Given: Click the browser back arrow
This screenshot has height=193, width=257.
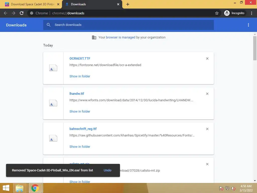Looking at the screenshot, I should pyautogui.click(x=6, y=13).
